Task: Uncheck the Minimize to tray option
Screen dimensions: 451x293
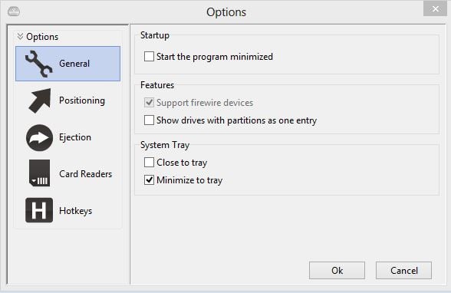Action: point(149,180)
